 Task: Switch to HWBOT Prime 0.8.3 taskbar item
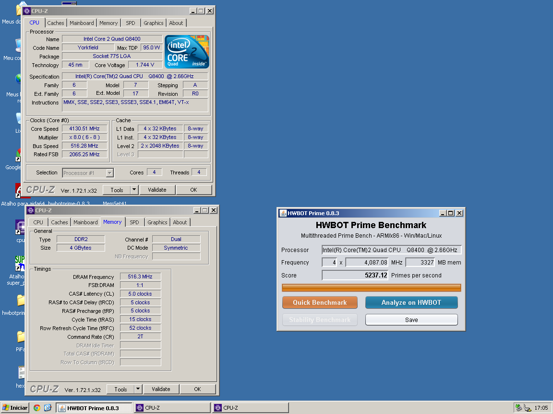click(94, 408)
